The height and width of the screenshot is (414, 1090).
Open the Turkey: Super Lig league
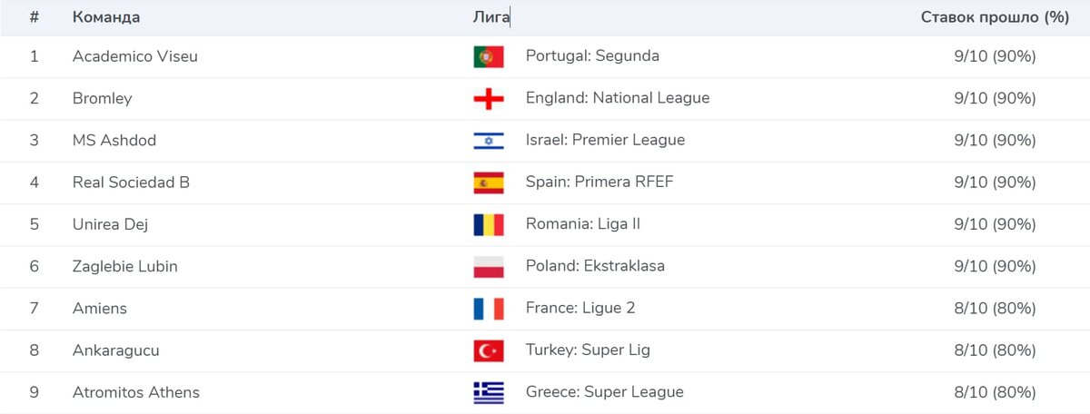[x=588, y=350]
